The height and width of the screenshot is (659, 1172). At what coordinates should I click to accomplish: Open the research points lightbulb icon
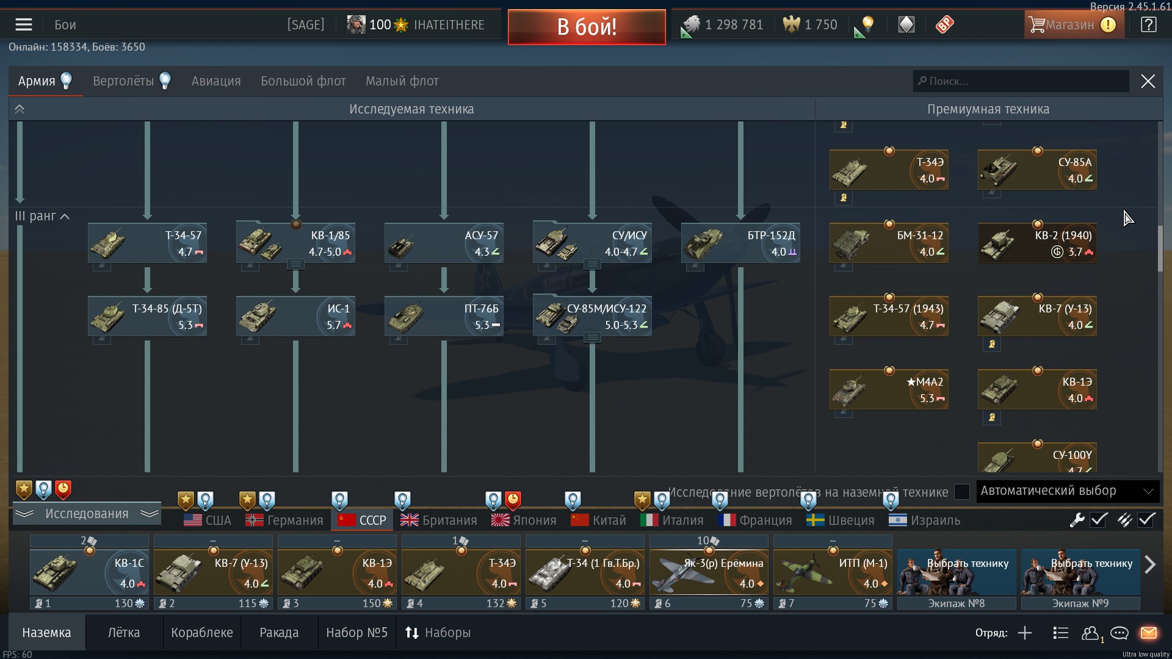pos(867,25)
